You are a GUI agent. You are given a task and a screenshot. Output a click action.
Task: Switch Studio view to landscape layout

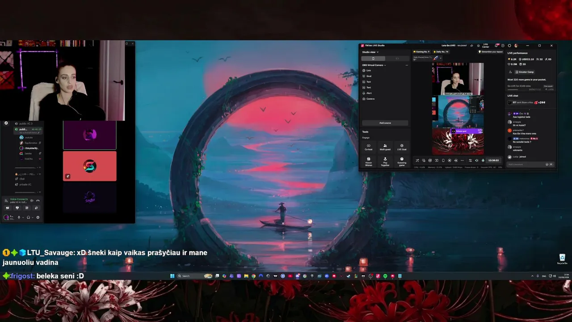tap(397, 59)
